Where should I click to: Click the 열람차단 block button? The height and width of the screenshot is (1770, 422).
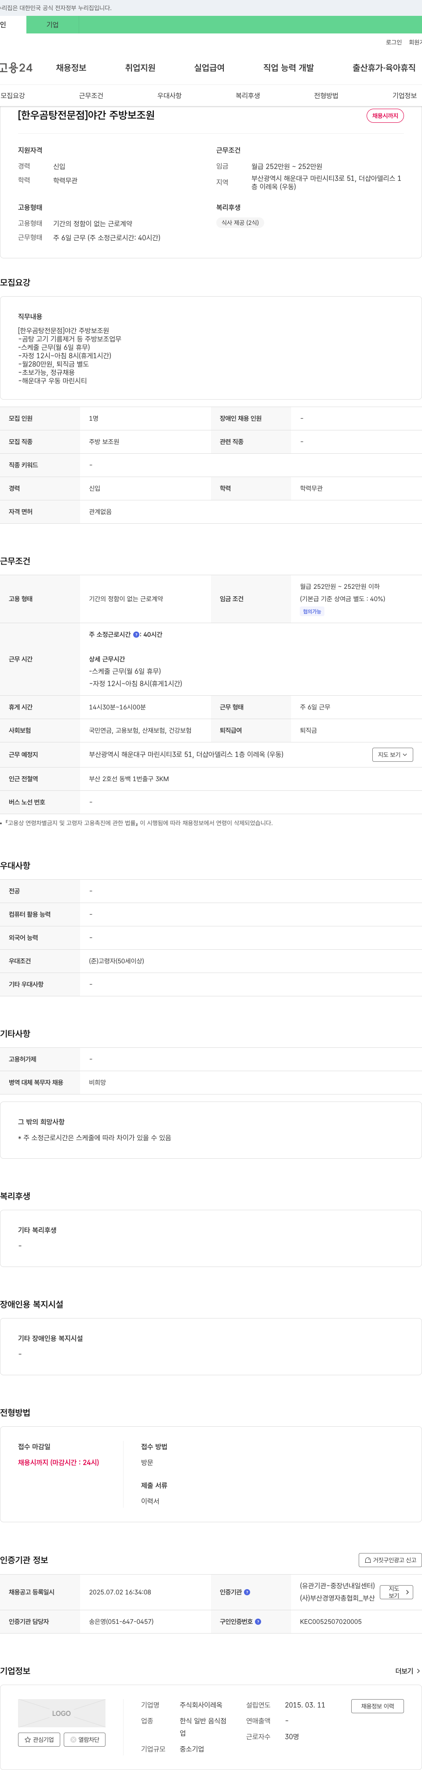coord(84,1740)
